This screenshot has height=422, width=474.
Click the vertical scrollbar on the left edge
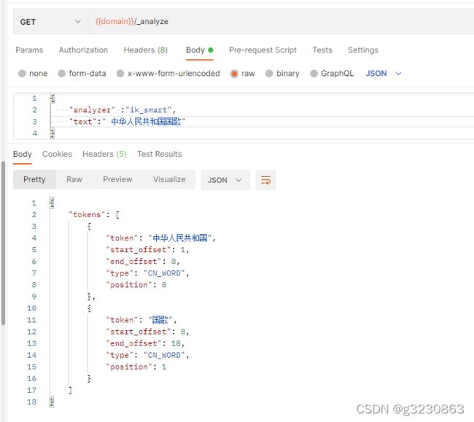click(3, 243)
